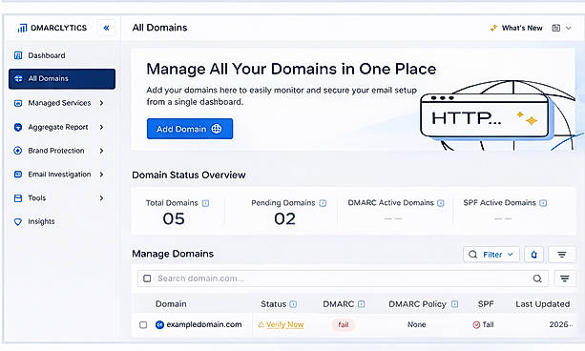The width and height of the screenshot is (585, 351).
Task: Click the What's New sparkle icon
Action: click(493, 28)
